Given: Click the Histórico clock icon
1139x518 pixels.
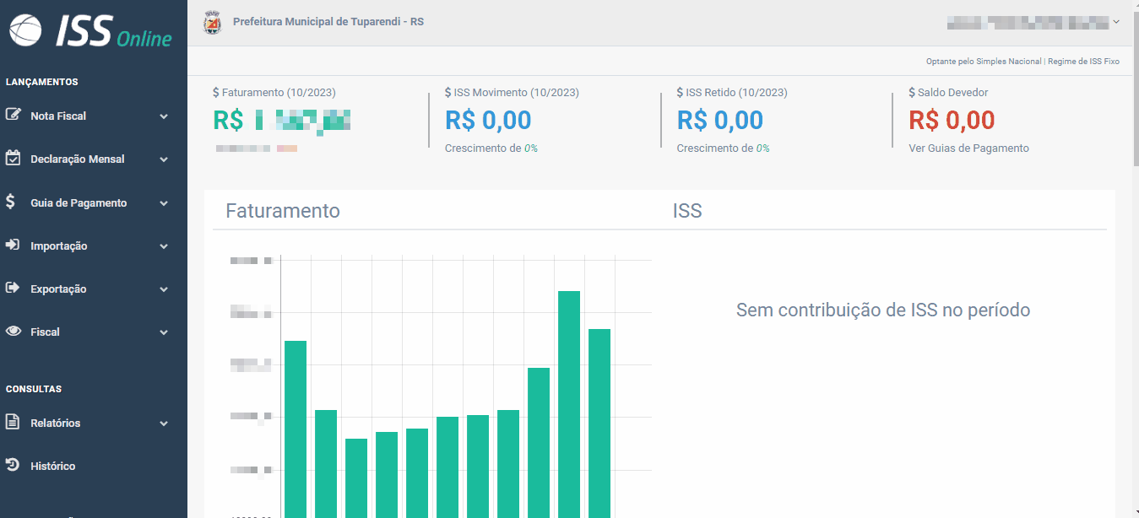Looking at the screenshot, I should [13, 465].
